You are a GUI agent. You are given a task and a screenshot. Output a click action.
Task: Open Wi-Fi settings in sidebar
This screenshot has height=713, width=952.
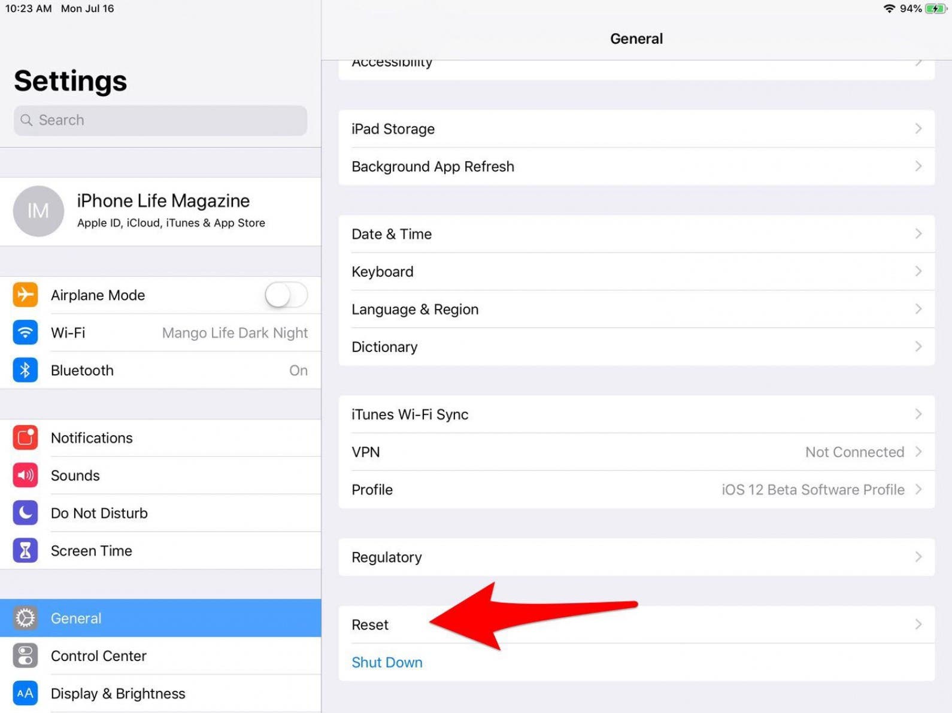(x=160, y=332)
